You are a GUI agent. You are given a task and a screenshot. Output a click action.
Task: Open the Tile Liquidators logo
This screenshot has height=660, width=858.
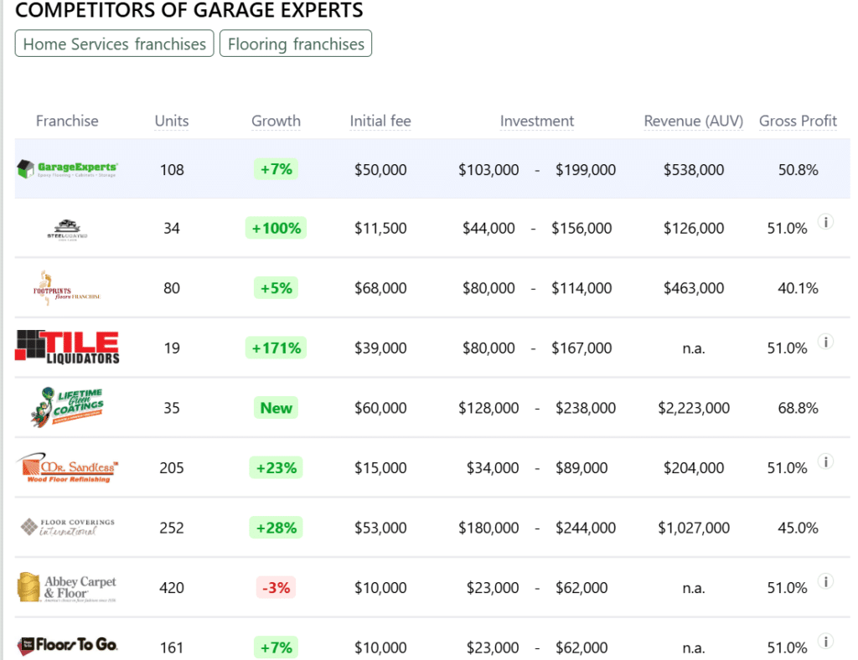[x=67, y=348]
